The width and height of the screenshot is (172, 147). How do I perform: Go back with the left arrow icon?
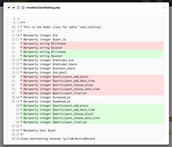point(9,8)
